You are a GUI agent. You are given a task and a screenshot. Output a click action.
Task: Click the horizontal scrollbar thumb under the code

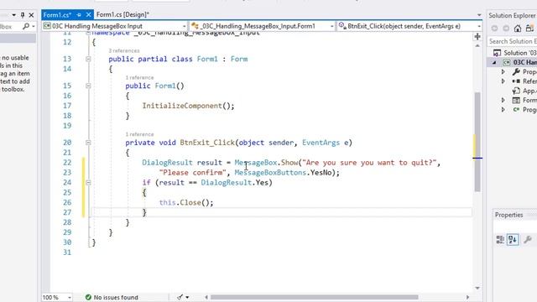tap(314, 297)
